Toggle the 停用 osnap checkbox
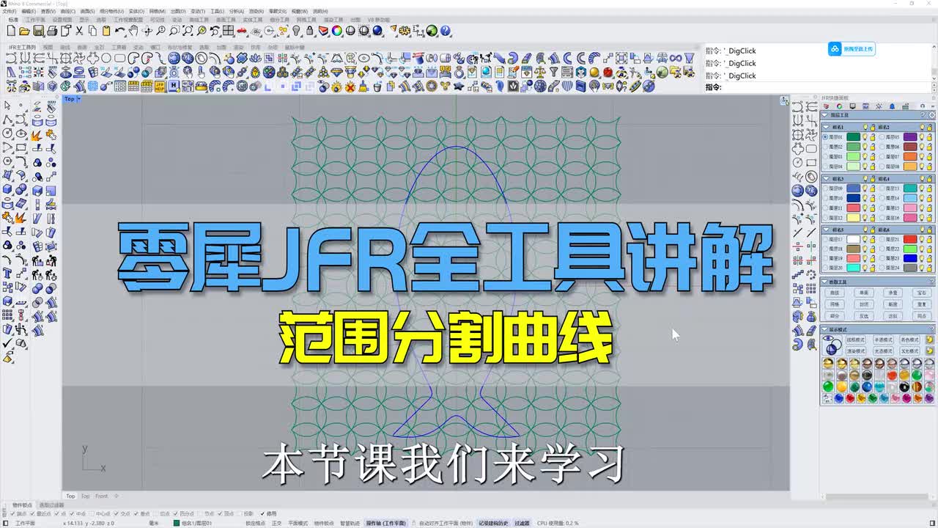938x528 pixels. coord(263,513)
